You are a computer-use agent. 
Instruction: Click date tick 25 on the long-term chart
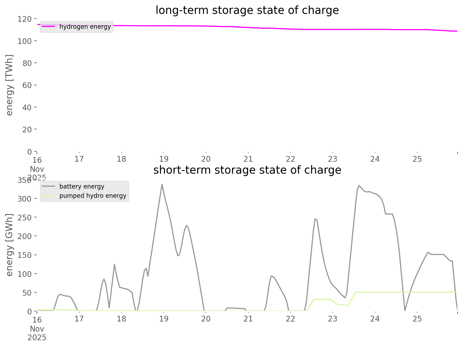(417, 159)
